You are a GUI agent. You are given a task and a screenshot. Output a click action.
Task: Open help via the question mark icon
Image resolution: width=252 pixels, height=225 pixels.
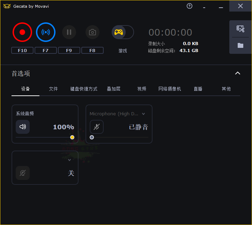pos(190,6)
